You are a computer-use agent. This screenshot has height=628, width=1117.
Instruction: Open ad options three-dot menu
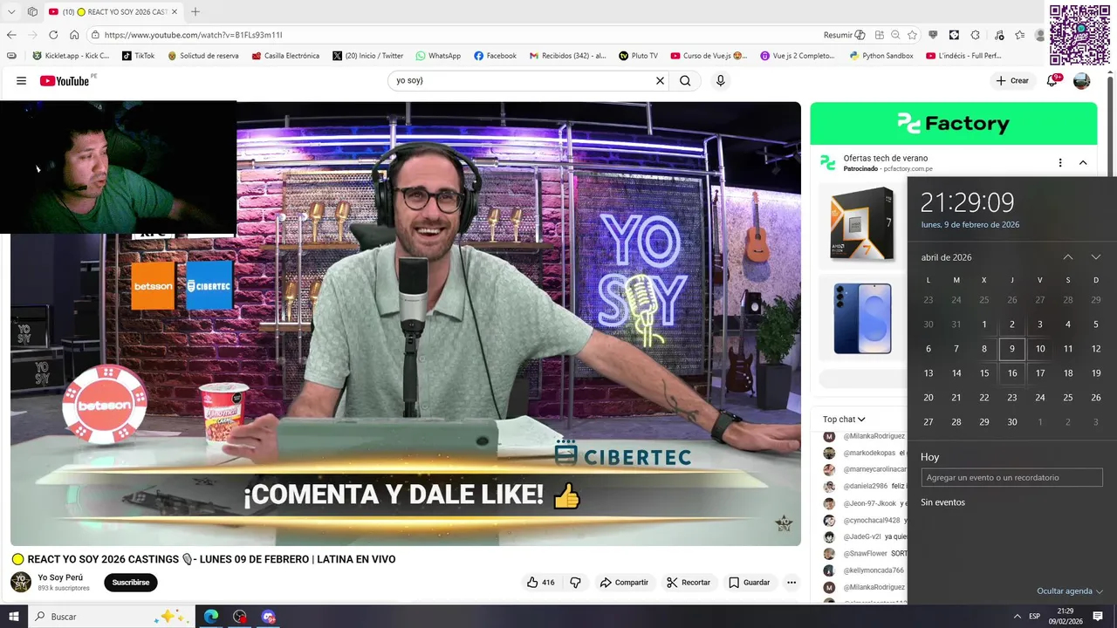(x=1060, y=162)
